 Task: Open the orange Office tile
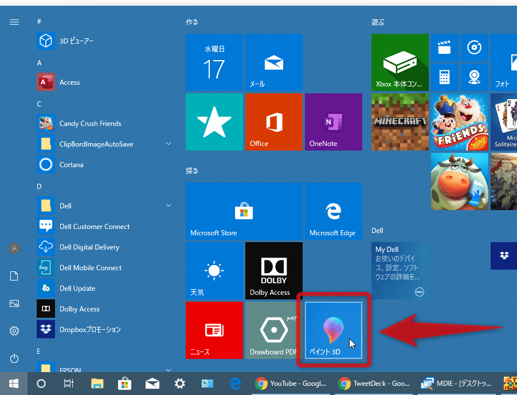[273, 122]
